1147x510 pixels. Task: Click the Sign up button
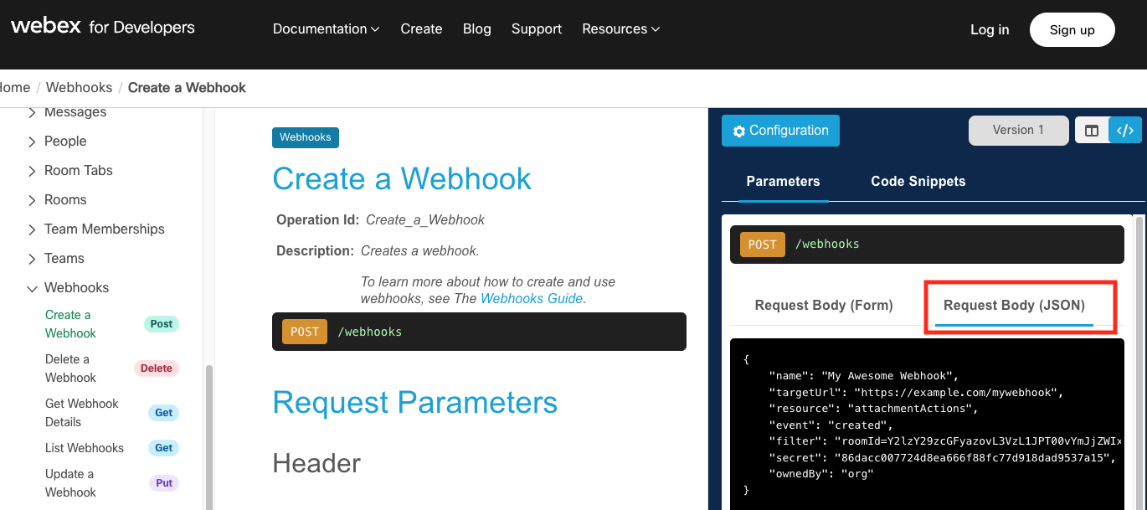1072,30
